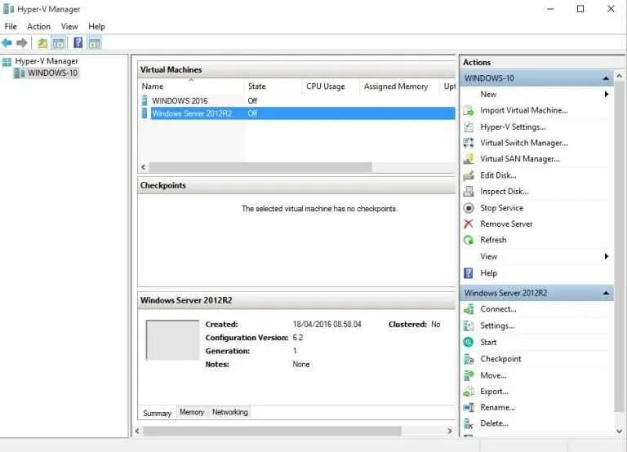
Task: Open the Action menu
Action: tap(39, 26)
